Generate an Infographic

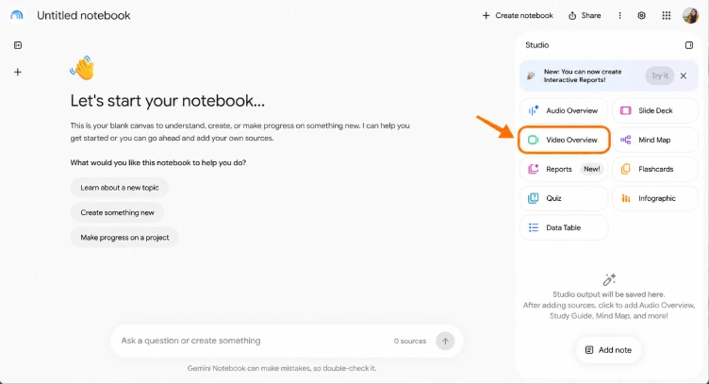tap(655, 198)
